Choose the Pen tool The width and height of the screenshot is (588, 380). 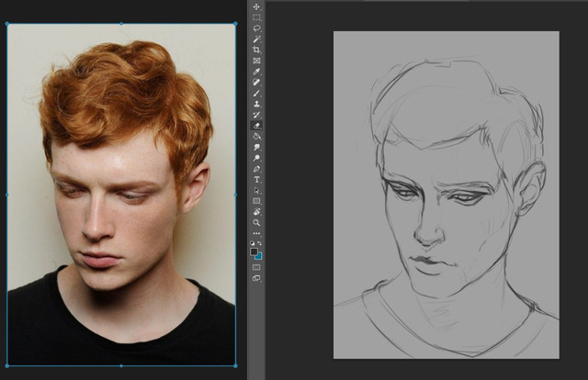(x=256, y=168)
